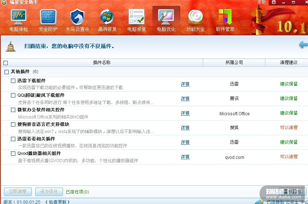Sort by 插件名称 column header
This screenshot has width=308, height=204.
point(102,63)
